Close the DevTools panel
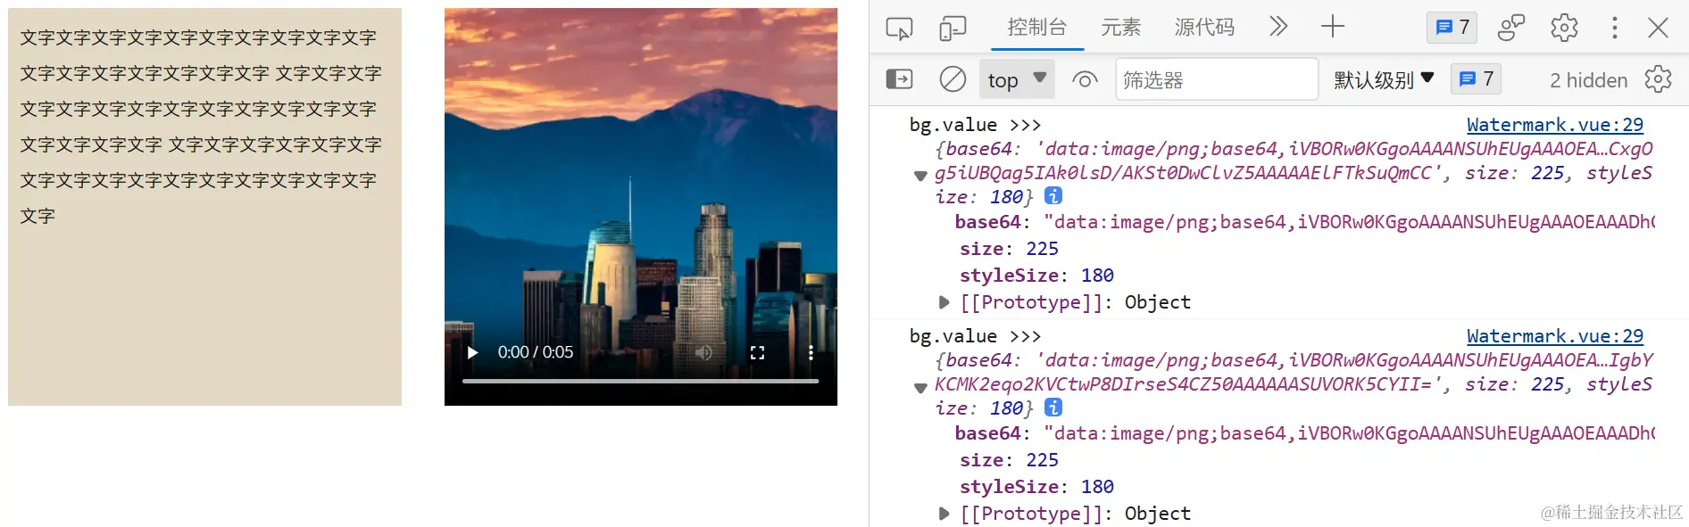The height and width of the screenshot is (527, 1689). [x=1658, y=28]
